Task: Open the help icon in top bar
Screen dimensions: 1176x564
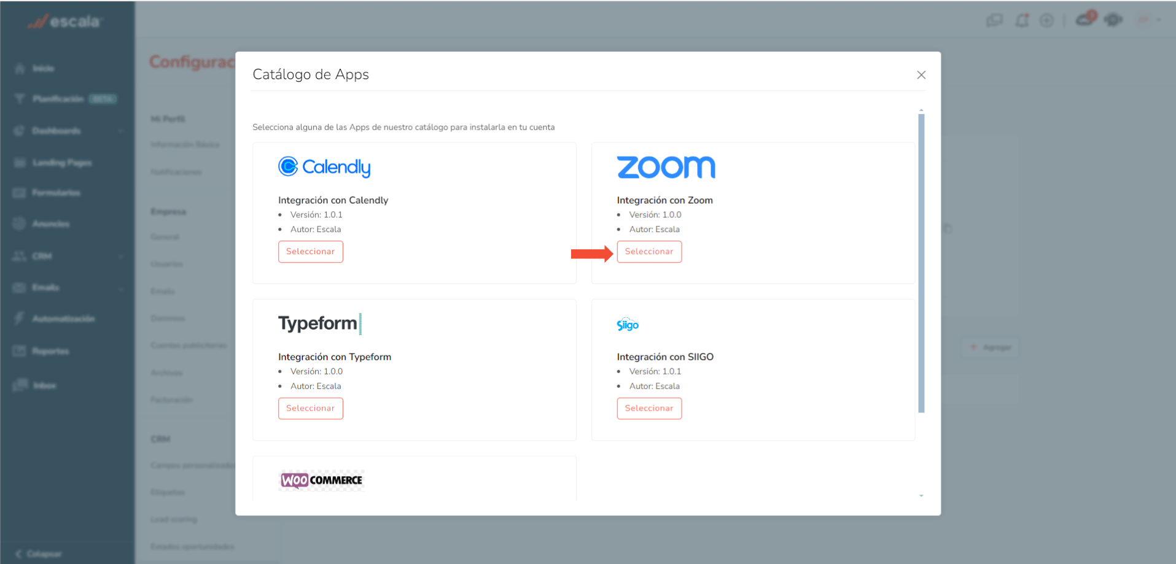Action: click(1113, 20)
